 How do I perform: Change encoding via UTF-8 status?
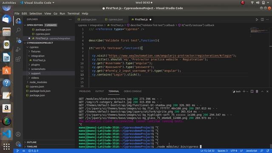pyautogui.click(x=234, y=151)
